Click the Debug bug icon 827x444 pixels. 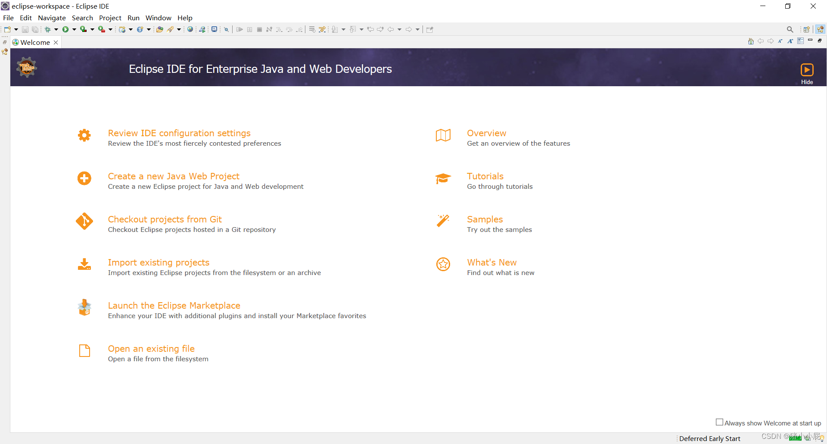(47, 29)
